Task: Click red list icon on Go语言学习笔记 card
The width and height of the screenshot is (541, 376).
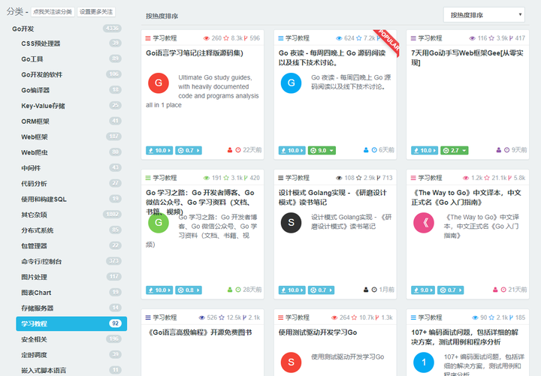Action: point(148,38)
